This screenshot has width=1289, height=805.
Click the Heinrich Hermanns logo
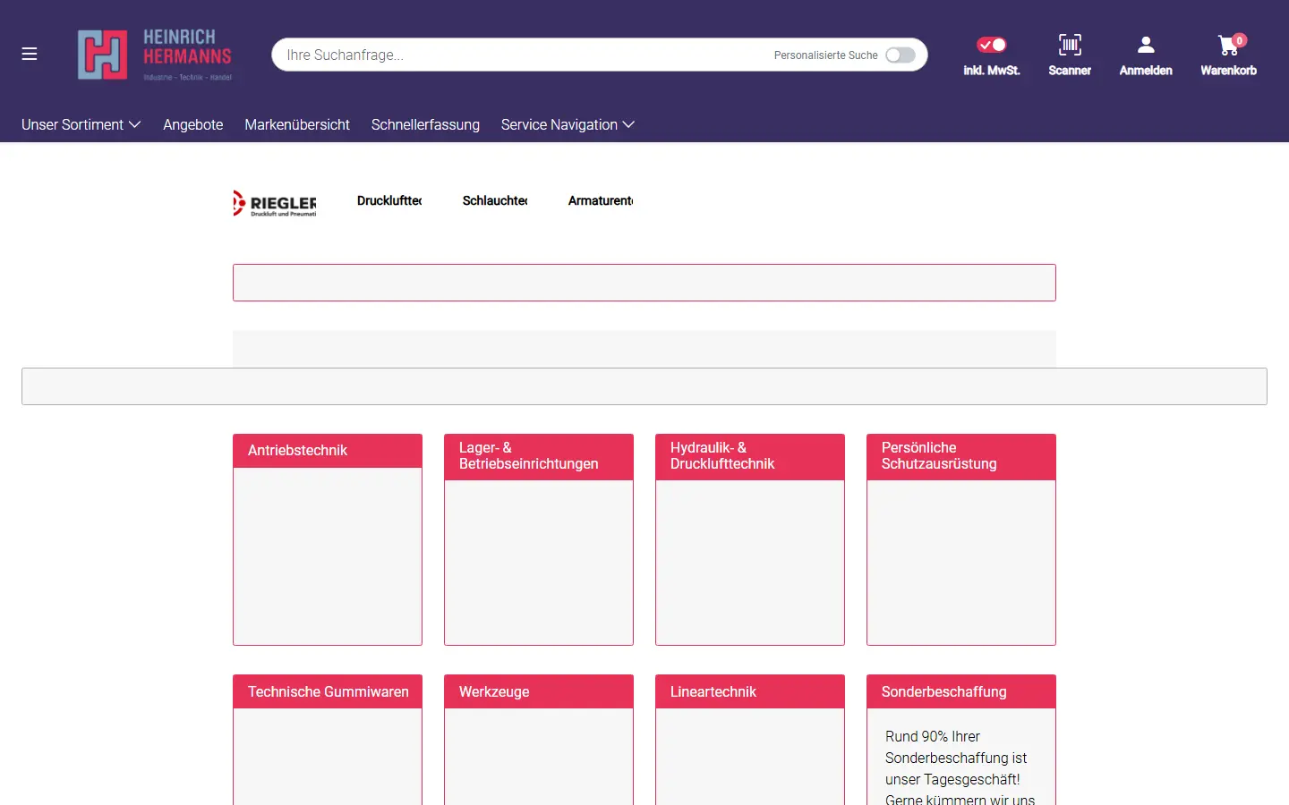tap(155, 55)
